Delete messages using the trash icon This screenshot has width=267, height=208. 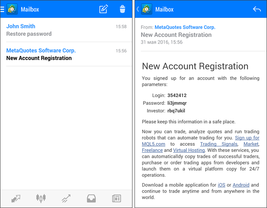122,9
